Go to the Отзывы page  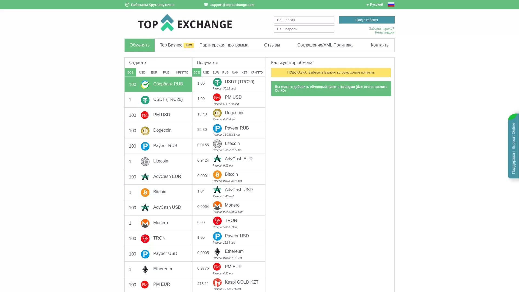coord(272,45)
